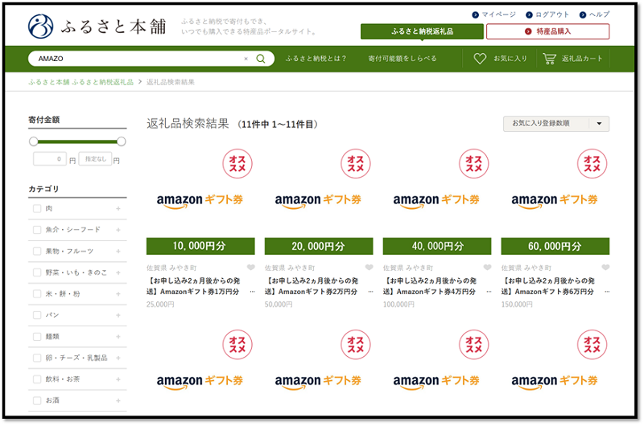Check the 飲料・お茶 category checkbox
Screen dimensions: 644x426
(37, 379)
